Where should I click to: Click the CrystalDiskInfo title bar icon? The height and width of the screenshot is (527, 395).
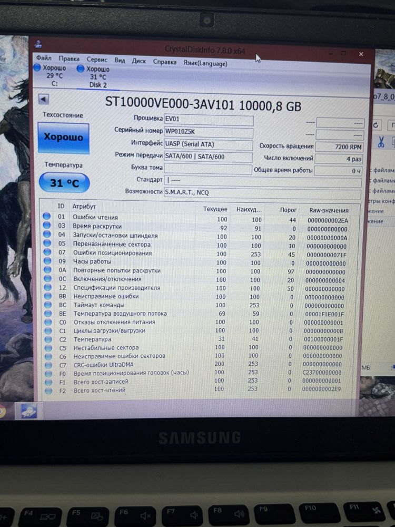click(x=38, y=44)
